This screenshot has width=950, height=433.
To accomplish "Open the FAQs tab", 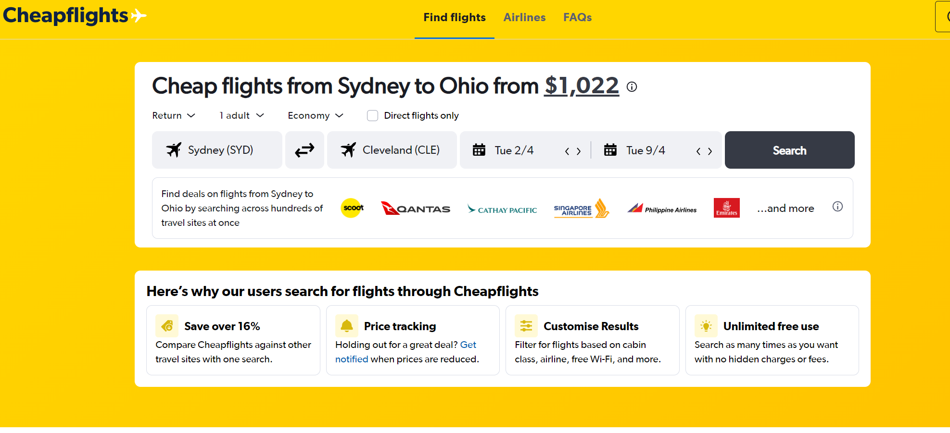I will (x=577, y=18).
